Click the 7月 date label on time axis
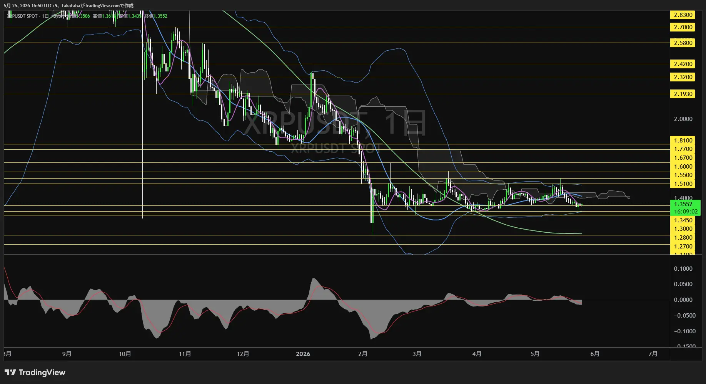 (x=653, y=354)
